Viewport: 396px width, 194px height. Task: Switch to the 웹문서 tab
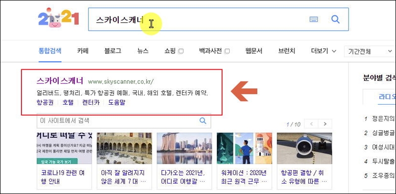[x=253, y=51]
